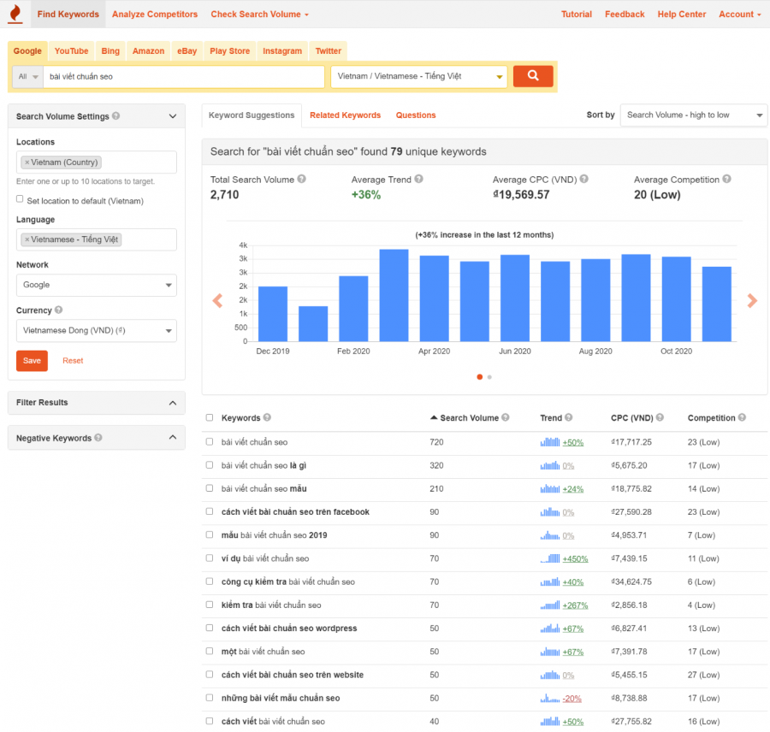This screenshot has width=770, height=732.
Task: Select một bài viết chuẩn seo checkbox
Action: tap(210, 651)
